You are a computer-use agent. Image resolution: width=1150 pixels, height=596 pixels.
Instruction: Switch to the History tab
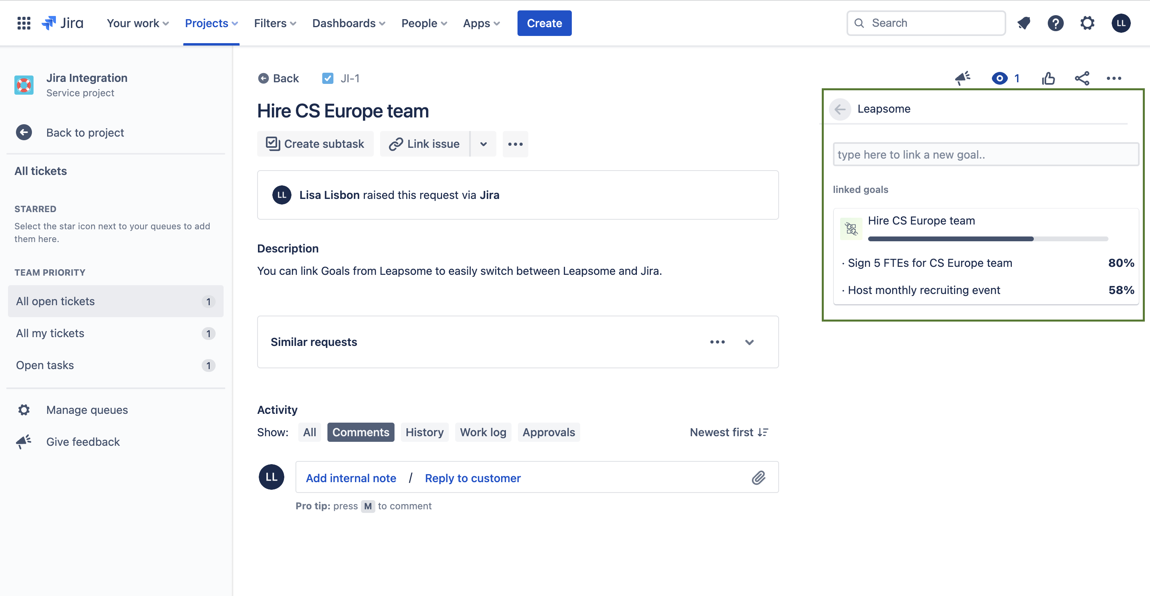424,432
